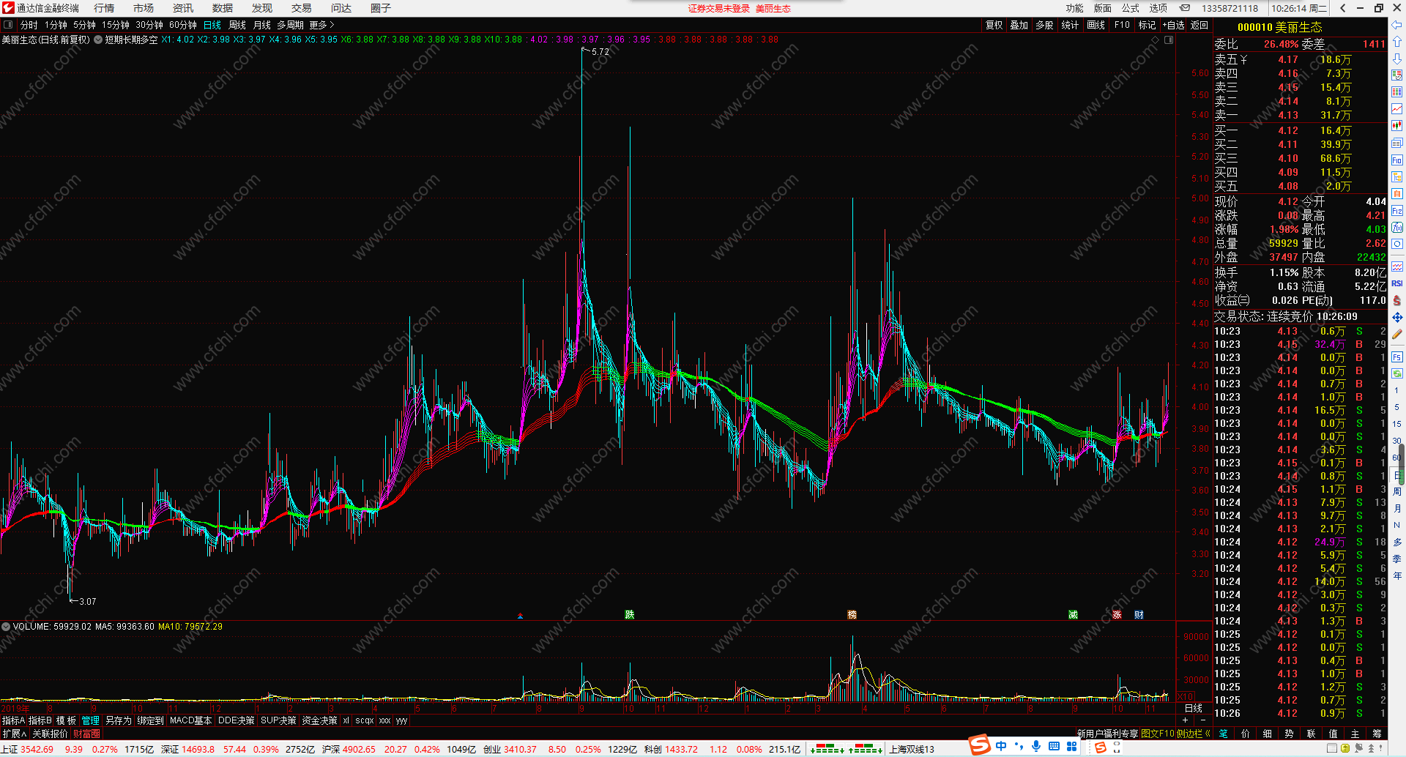Click the back arrow icon in right sidebar
1406x757 pixels.
coord(1397,25)
